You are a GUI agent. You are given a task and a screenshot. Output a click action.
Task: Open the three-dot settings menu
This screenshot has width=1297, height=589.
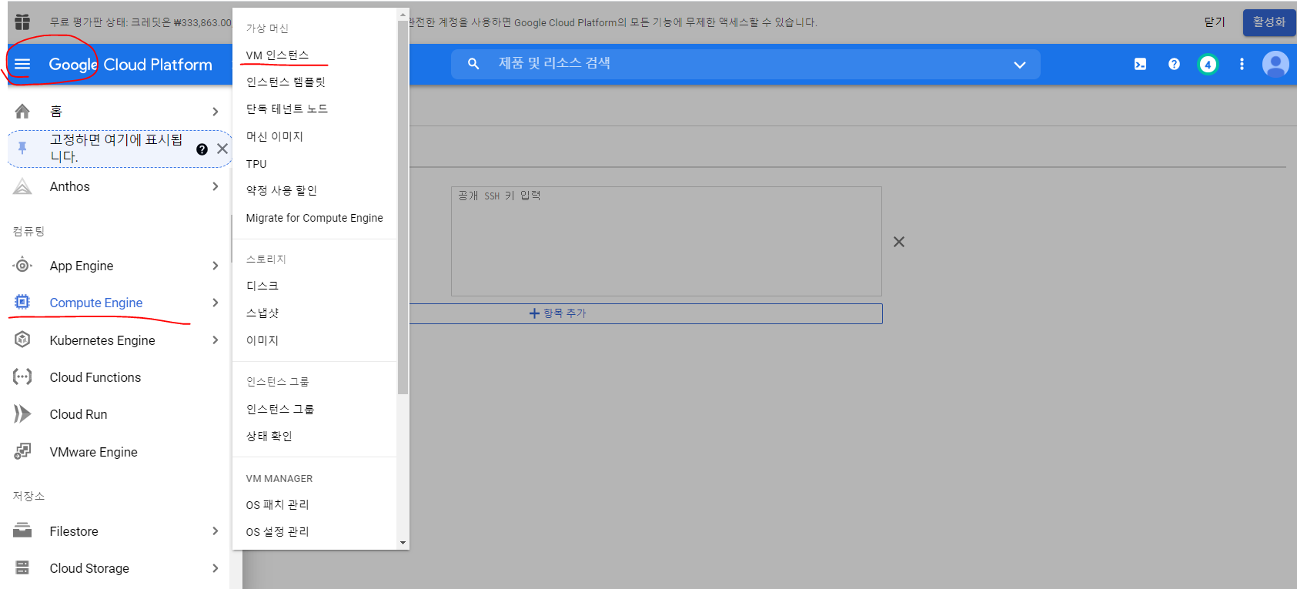[1242, 64]
